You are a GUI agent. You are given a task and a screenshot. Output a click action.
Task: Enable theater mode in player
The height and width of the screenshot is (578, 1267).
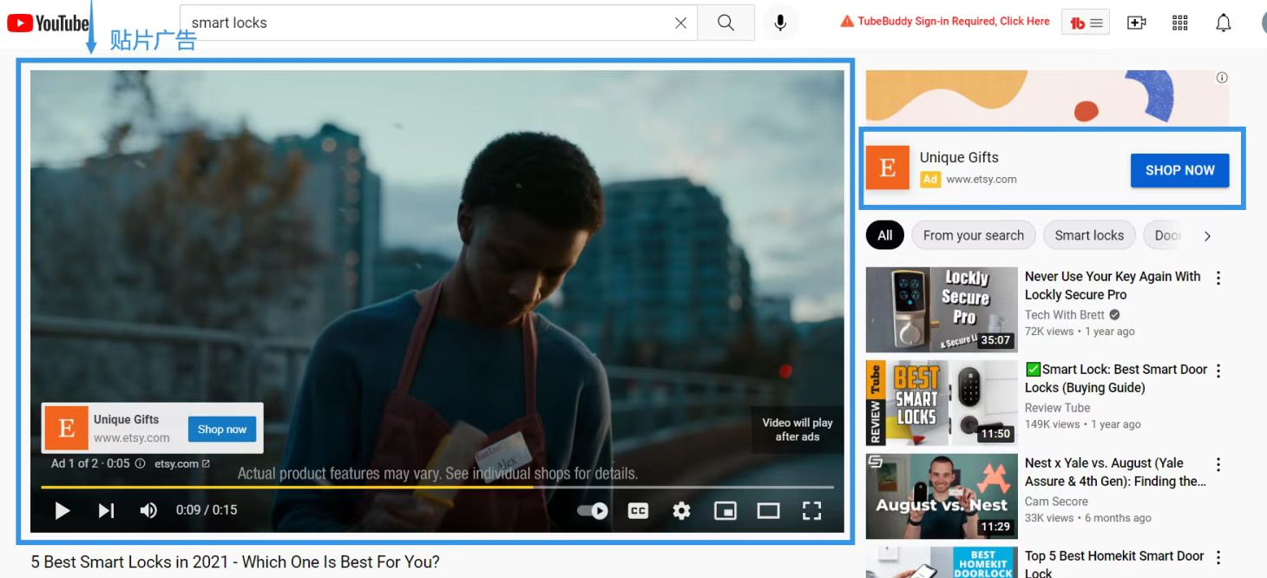[768, 510]
